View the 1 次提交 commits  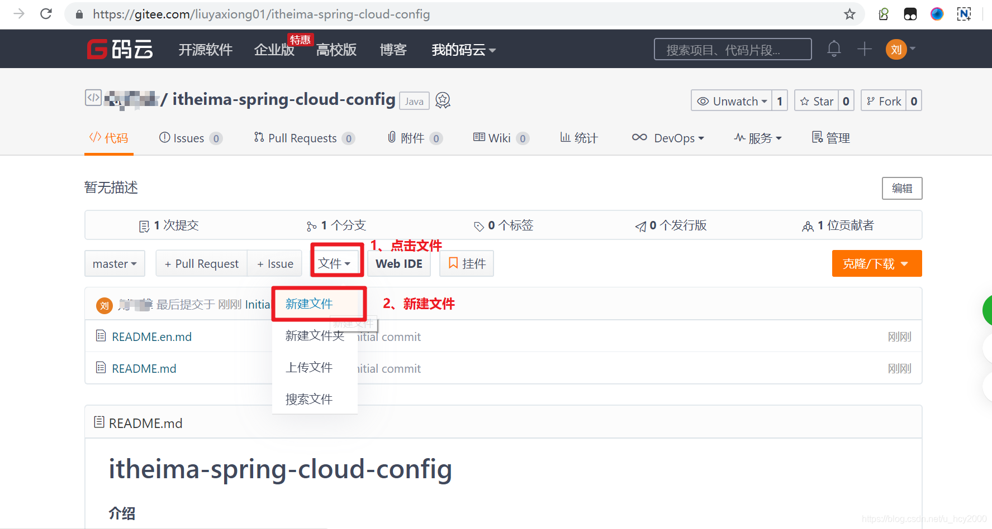click(169, 225)
